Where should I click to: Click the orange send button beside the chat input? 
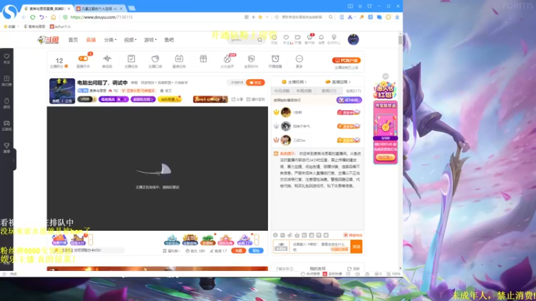356,246
